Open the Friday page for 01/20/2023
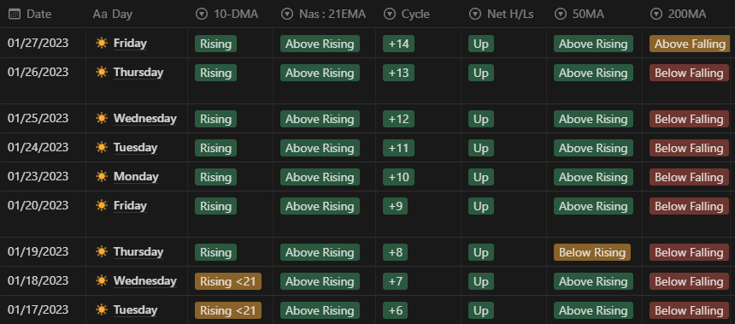 coord(130,205)
